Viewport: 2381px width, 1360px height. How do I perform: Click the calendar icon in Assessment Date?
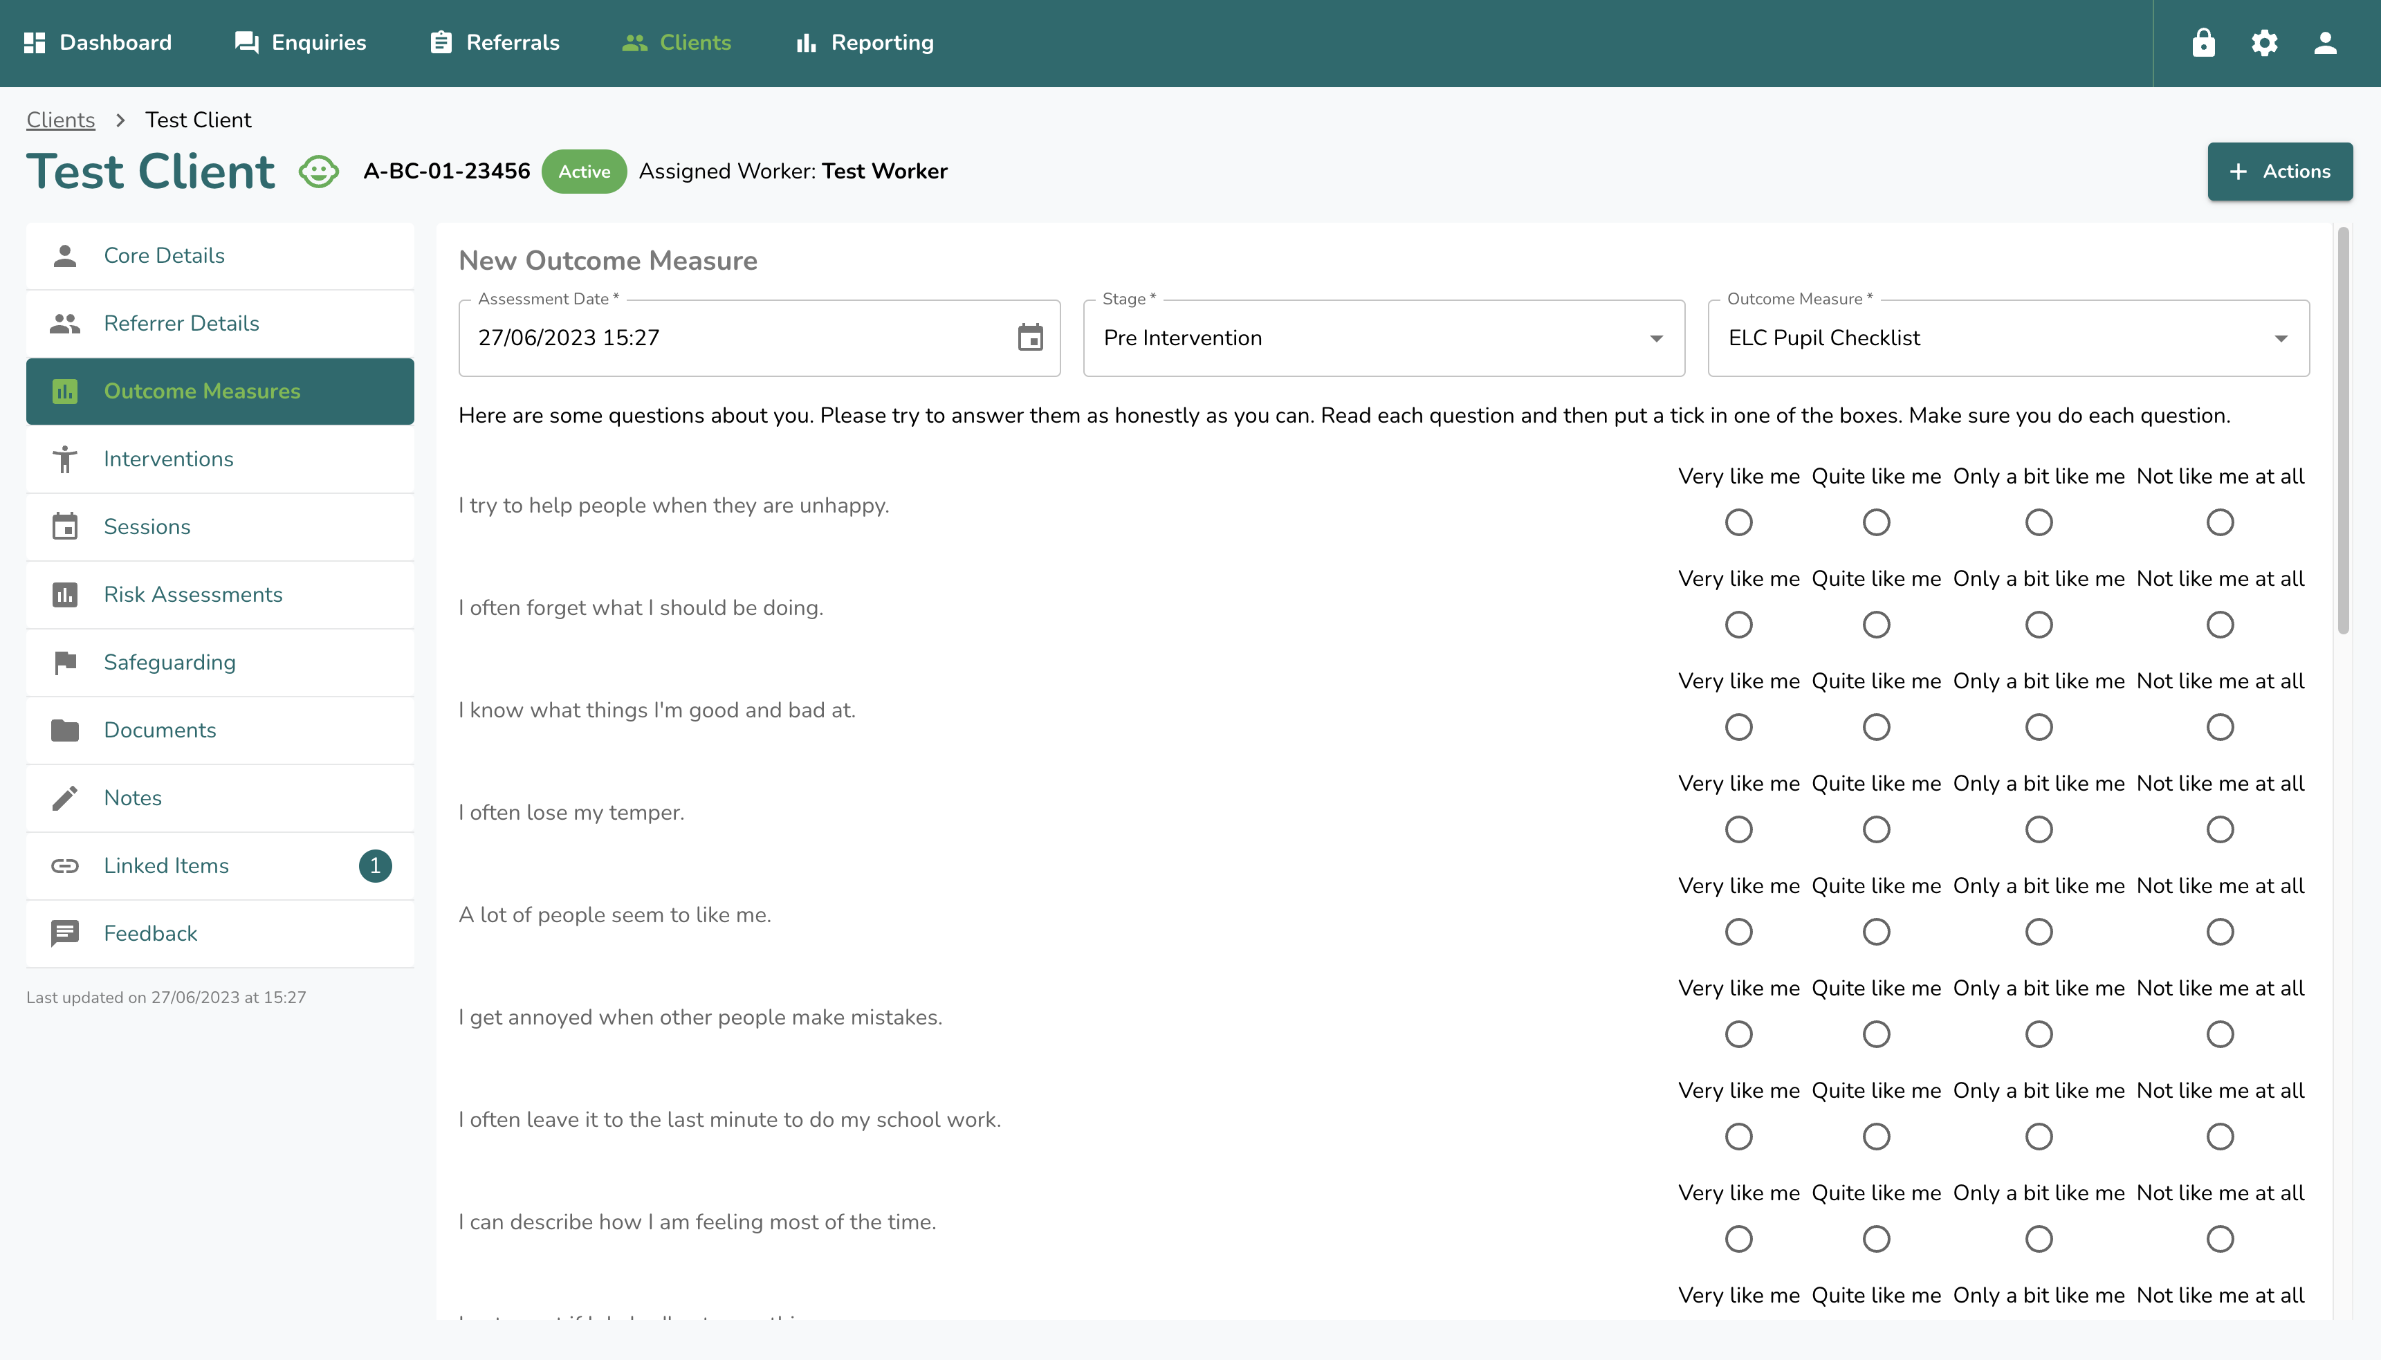pyautogui.click(x=1029, y=337)
